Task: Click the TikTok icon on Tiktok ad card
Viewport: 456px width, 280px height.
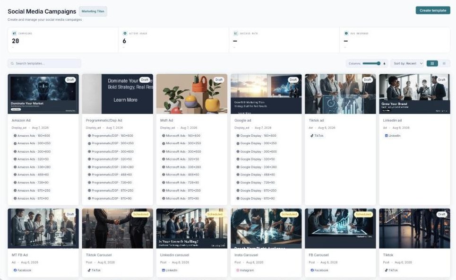Action: (312, 136)
